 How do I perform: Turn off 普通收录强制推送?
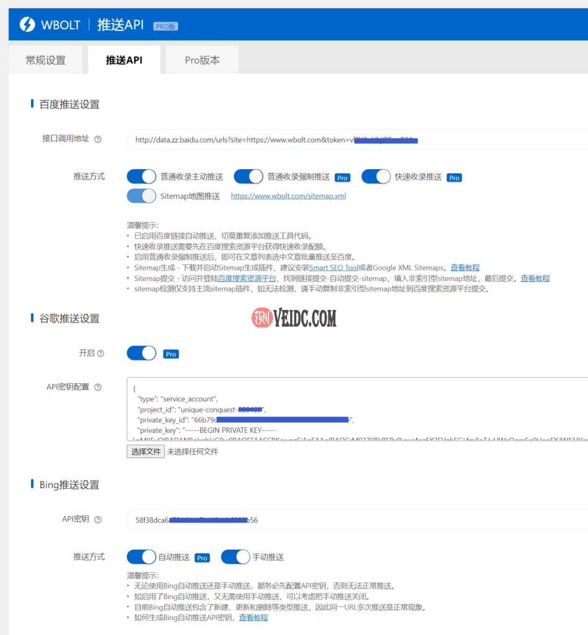click(x=248, y=176)
